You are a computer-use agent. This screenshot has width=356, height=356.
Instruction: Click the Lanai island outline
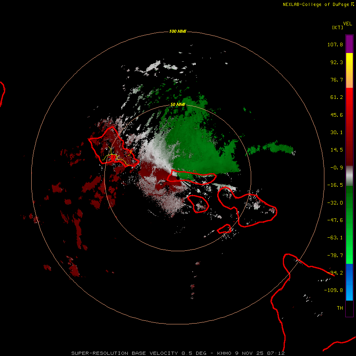coord(198,204)
